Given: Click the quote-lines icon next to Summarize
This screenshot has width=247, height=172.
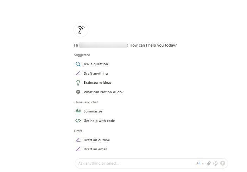Looking at the screenshot, I should (78, 111).
